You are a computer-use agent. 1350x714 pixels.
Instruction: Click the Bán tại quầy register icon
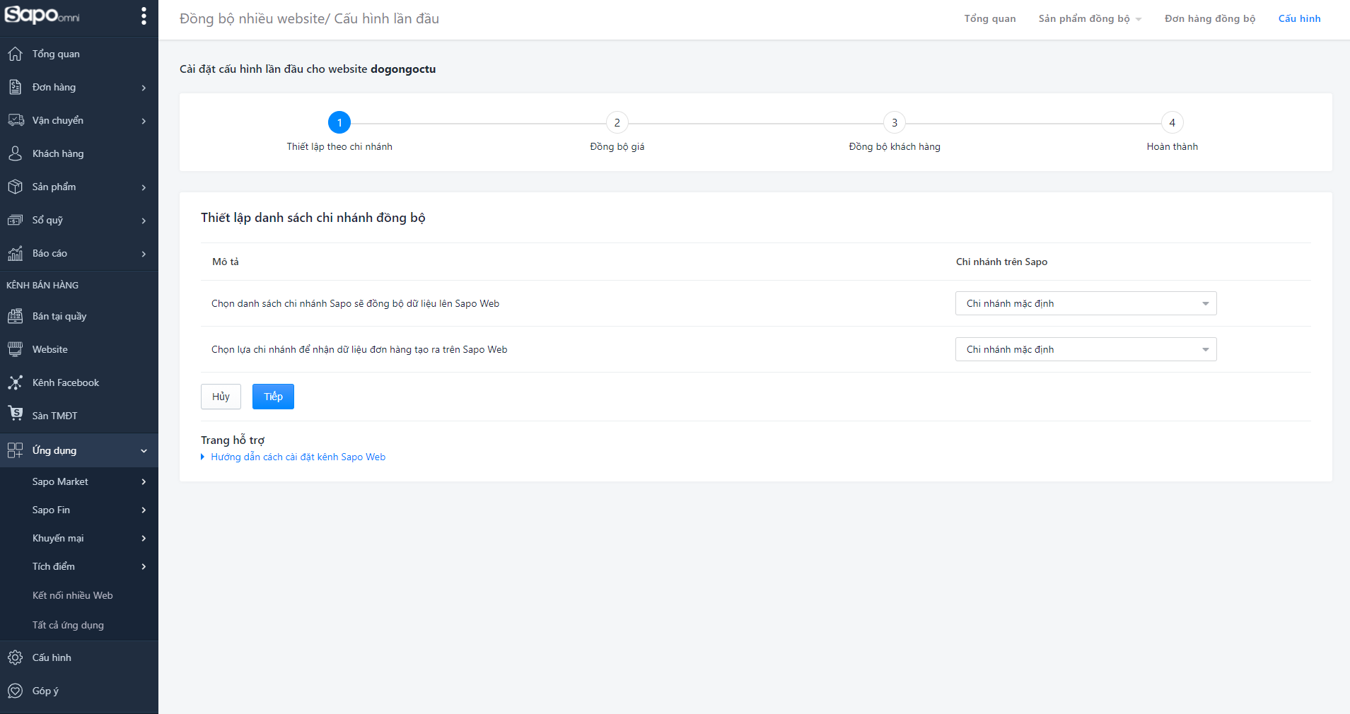click(x=15, y=316)
